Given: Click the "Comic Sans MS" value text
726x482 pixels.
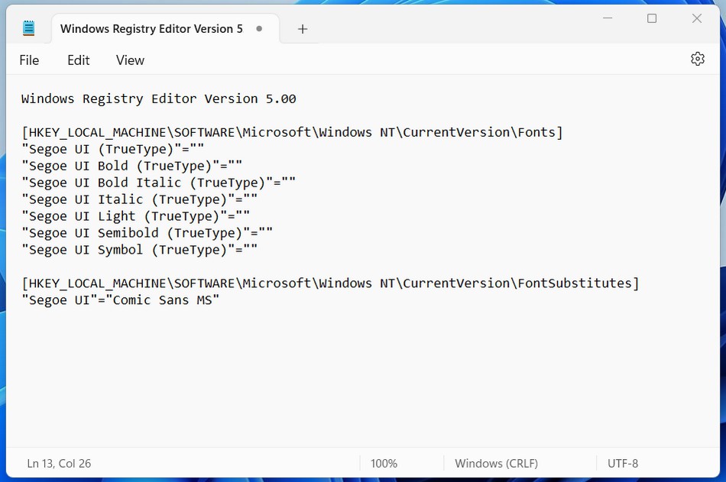Looking at the screenshot, I should coord(163,300).
